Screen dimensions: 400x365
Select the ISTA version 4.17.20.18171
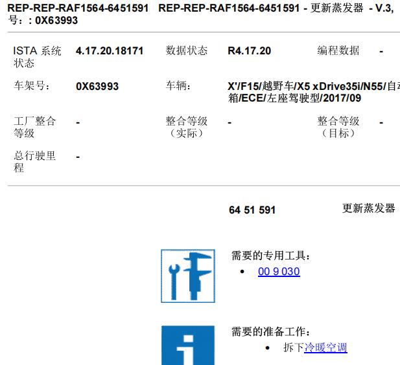coord(110,50)
